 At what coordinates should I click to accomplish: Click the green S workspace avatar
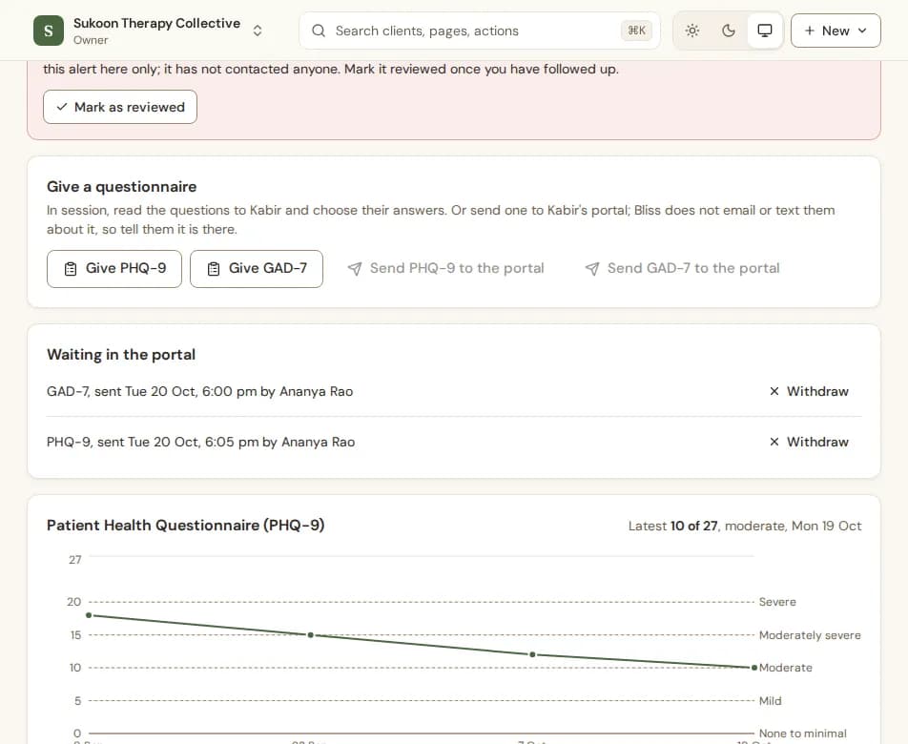click(x=49, y=31)
